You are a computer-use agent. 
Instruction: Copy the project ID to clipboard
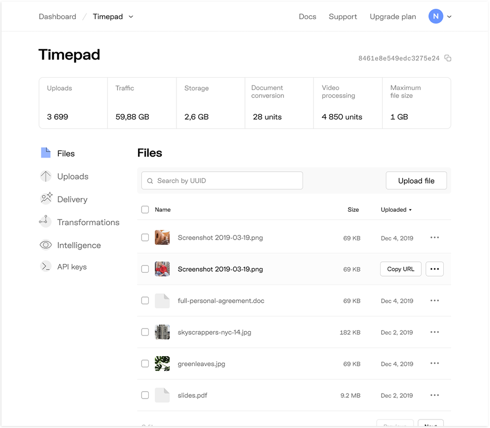click(x=448, y=58)
